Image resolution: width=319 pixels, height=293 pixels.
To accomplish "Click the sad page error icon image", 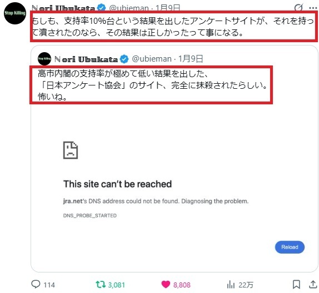I will pos(71,150).
